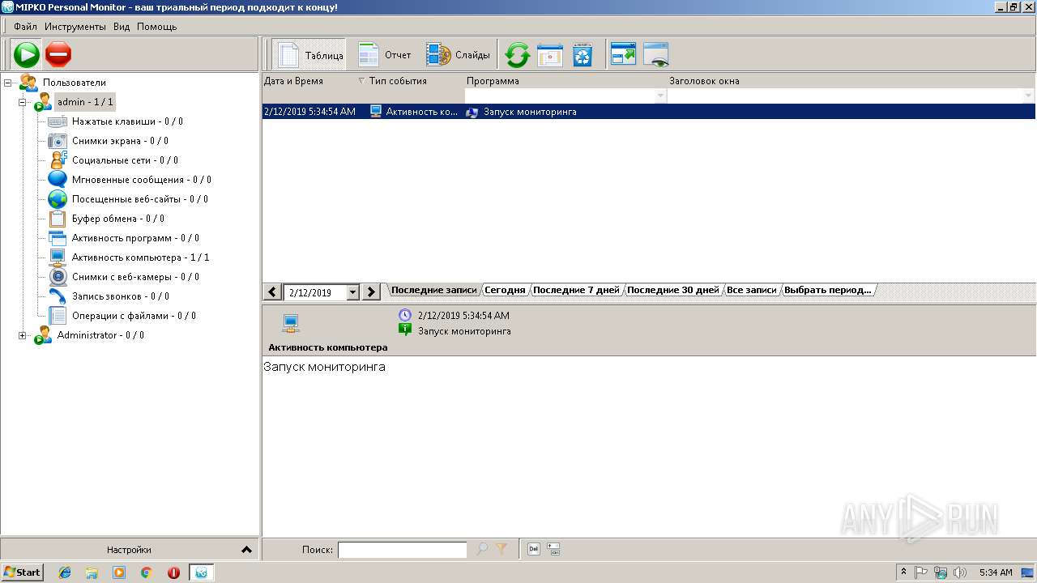
Task: Select Administrator - 0 / 0 user
Action: (100, 335)
